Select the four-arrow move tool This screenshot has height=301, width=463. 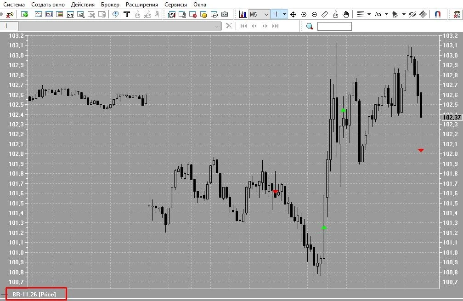(x=293, y=14)
